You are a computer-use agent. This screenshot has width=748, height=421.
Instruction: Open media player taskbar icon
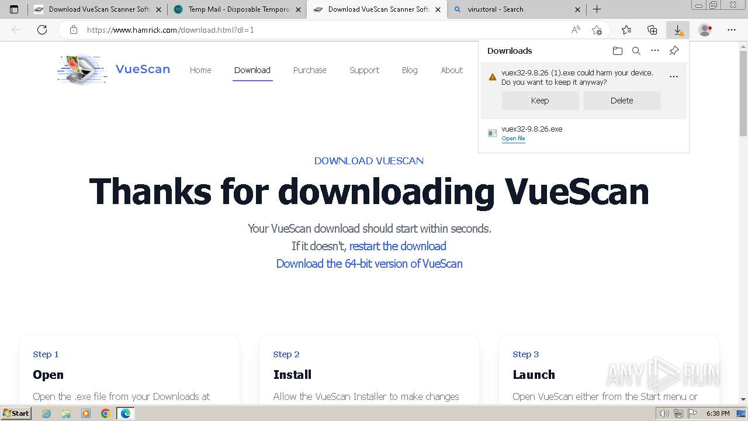click(86, 413)
